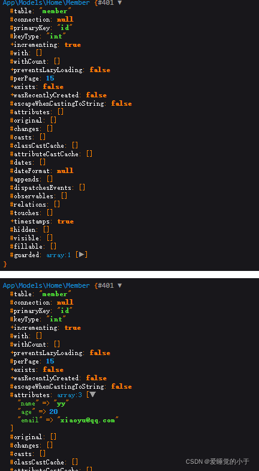Viewport: 259px width, 471px height.
Task: Click the top App\Models\Home\Member class name
Action: click(x=47, y=2)
